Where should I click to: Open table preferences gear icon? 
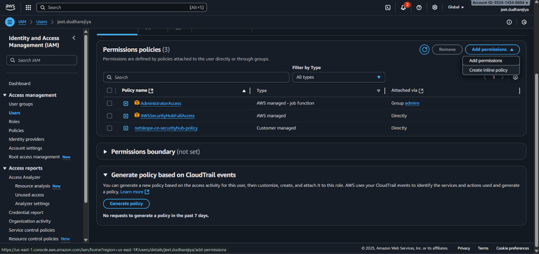click(515, 78)
